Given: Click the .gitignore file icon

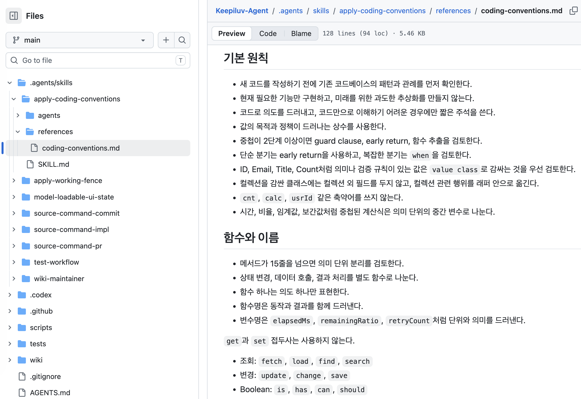Looking at the screenshot, I should 22,376.
